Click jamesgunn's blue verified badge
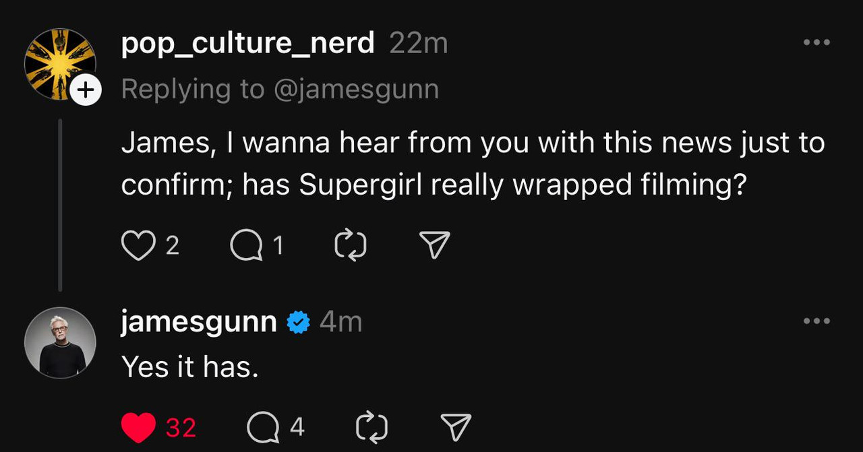Screen dimensions: 863x452 coord(298,323)
